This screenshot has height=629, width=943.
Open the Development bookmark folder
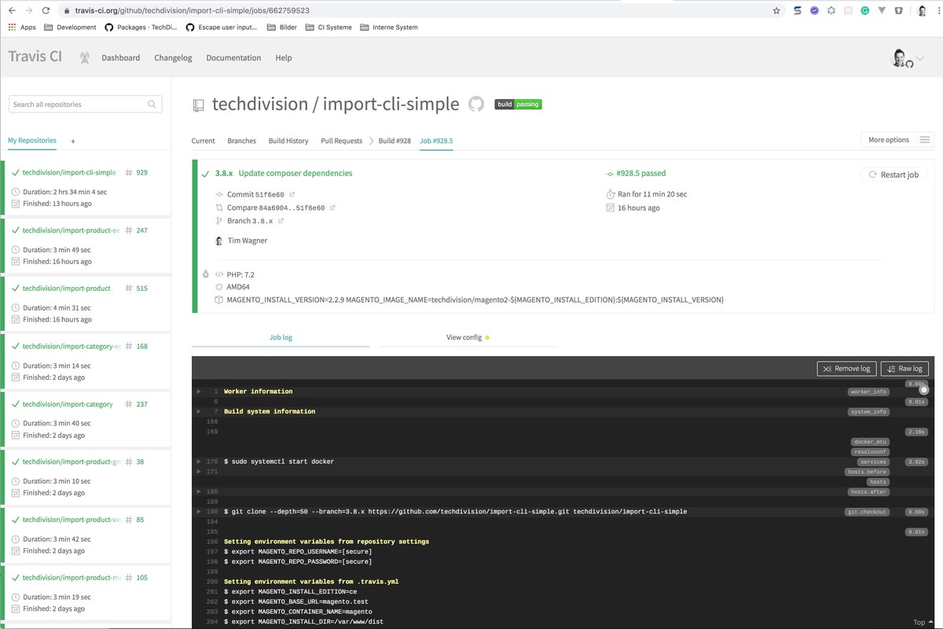pos(70,27)
